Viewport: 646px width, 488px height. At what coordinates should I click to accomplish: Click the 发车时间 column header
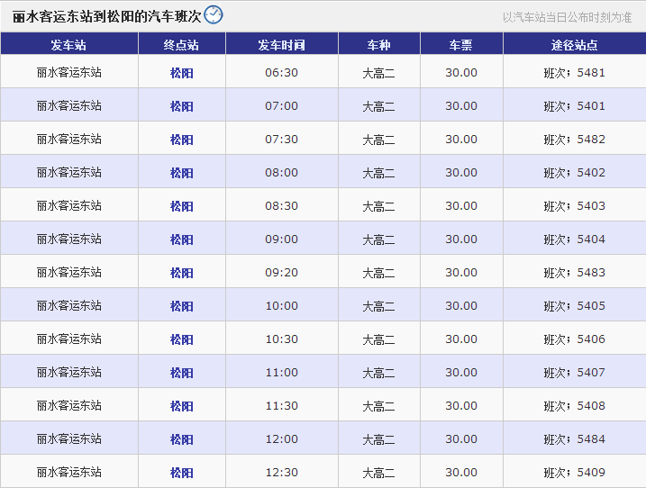tap(281, 45)
